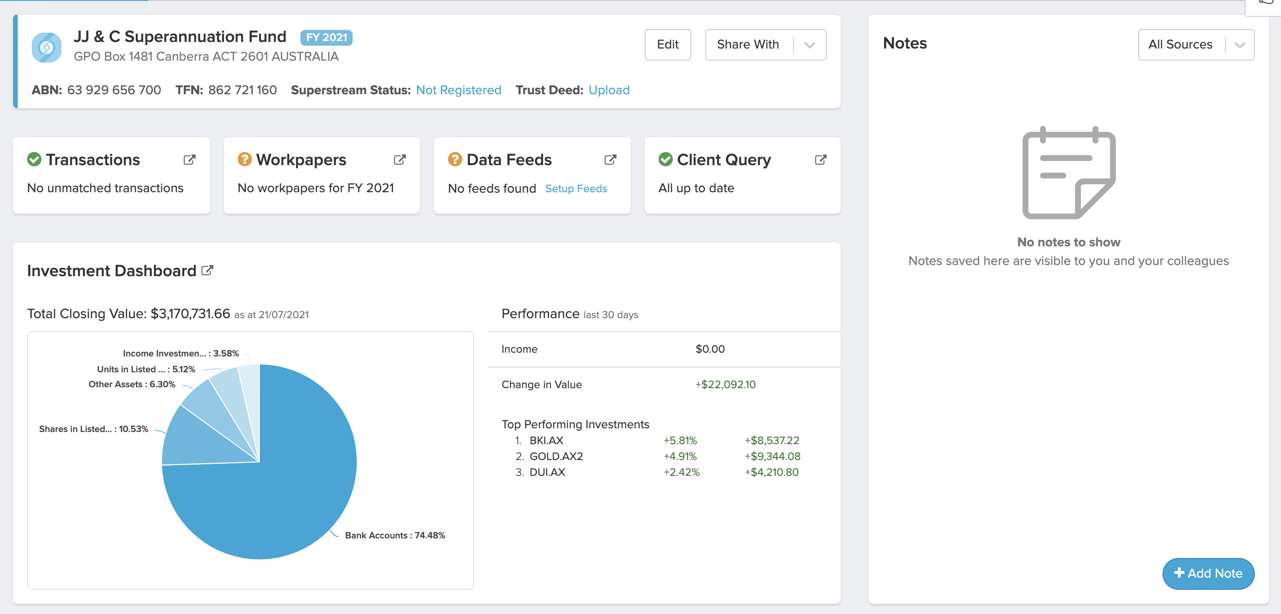Click the Edit button
The width and height of the screenshot is (1281, 614).
pyautogui.click(x=668, y=45)
